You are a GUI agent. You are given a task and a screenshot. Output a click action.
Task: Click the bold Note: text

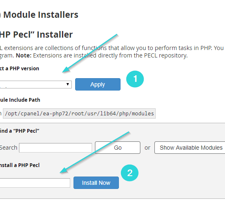[24, 55]
